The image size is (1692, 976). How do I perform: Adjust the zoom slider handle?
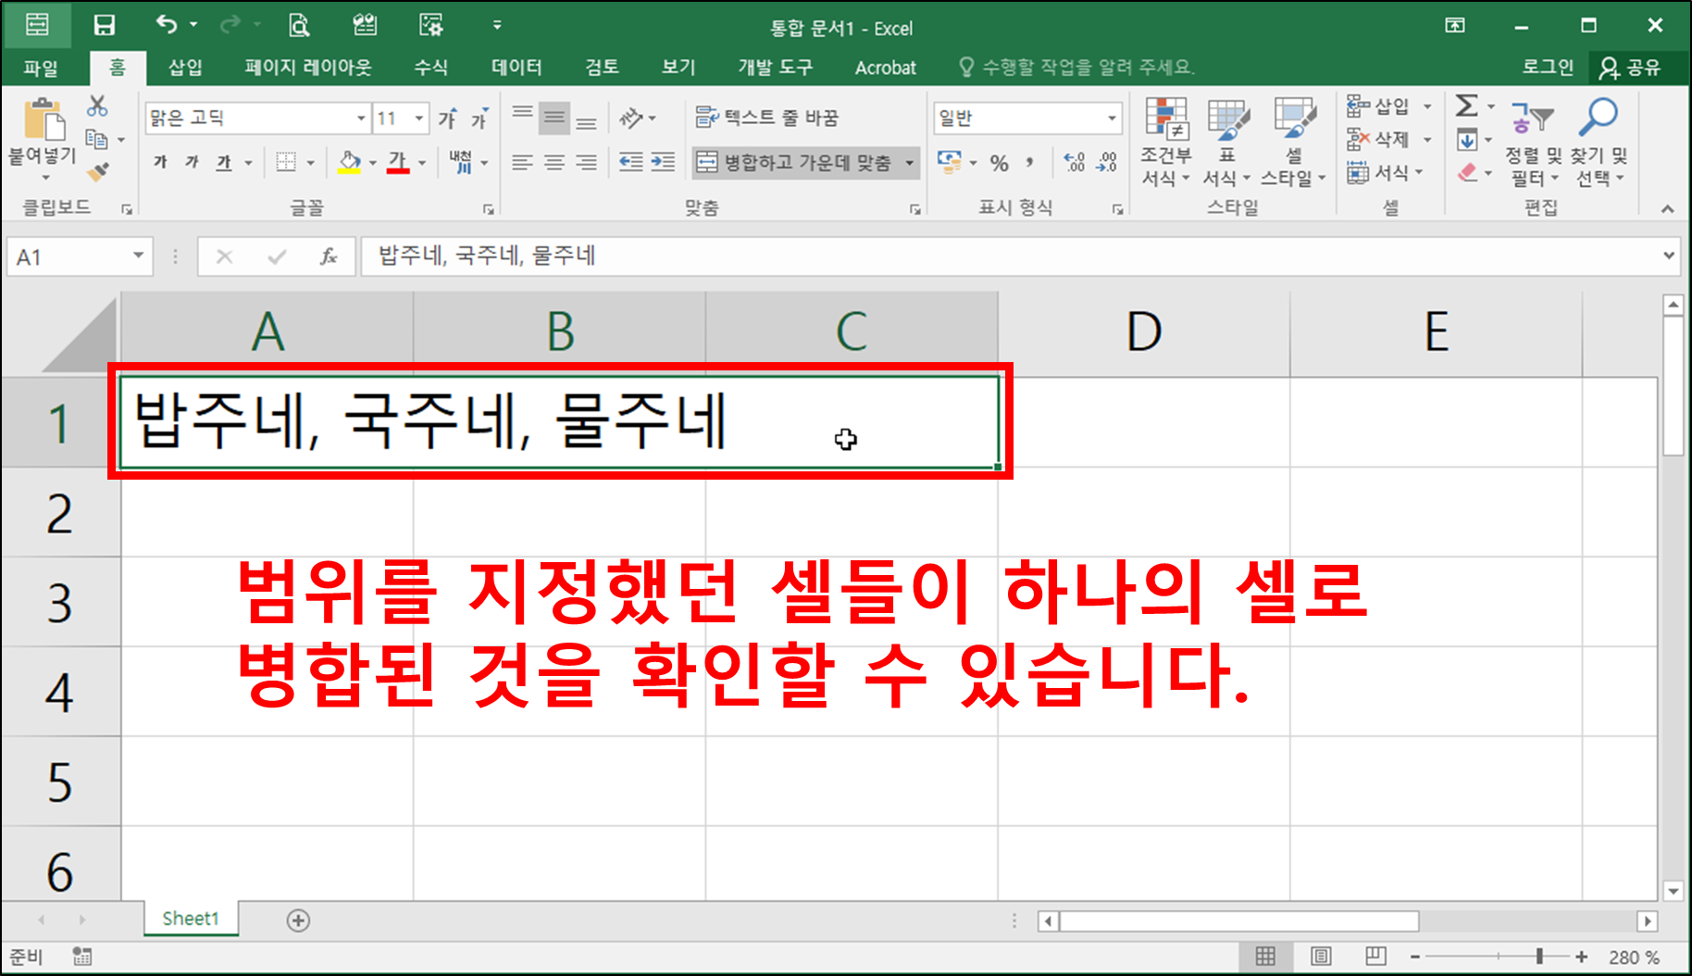point(1539,957)
